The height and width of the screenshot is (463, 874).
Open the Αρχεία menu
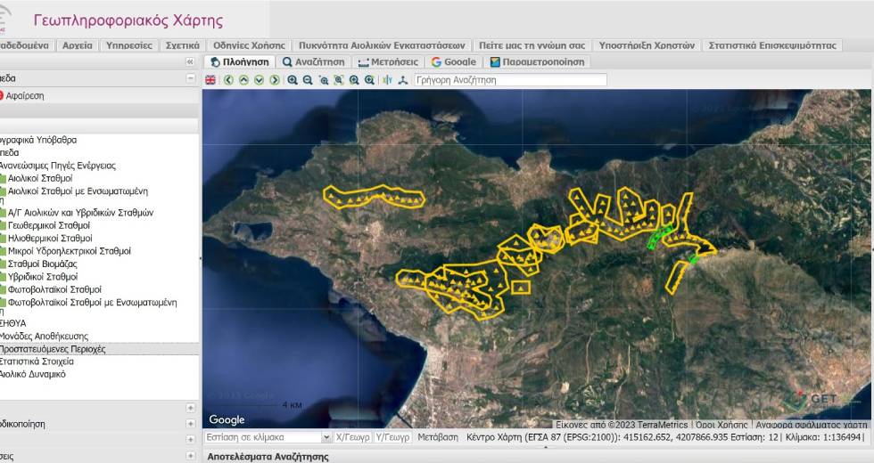pyautogui.click(x=78, y=45)
